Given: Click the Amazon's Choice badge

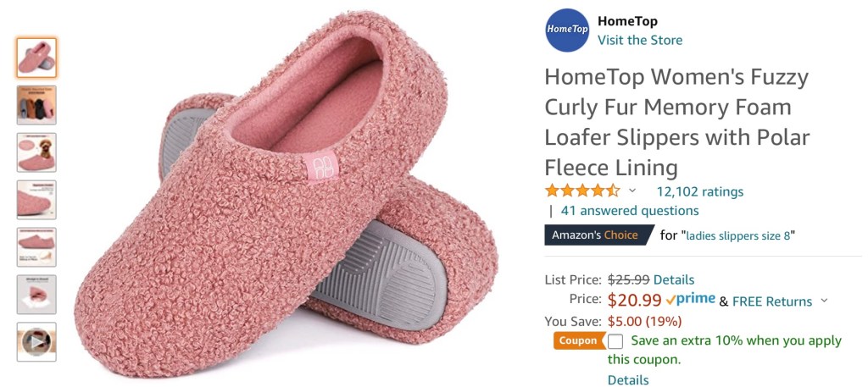Looking at the screenshot, I should tap(598, 235).
